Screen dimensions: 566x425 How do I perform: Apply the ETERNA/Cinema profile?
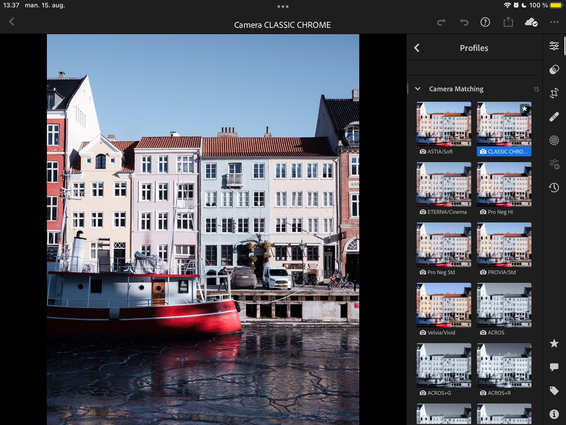pyautogui.click(x=444, y=184)
